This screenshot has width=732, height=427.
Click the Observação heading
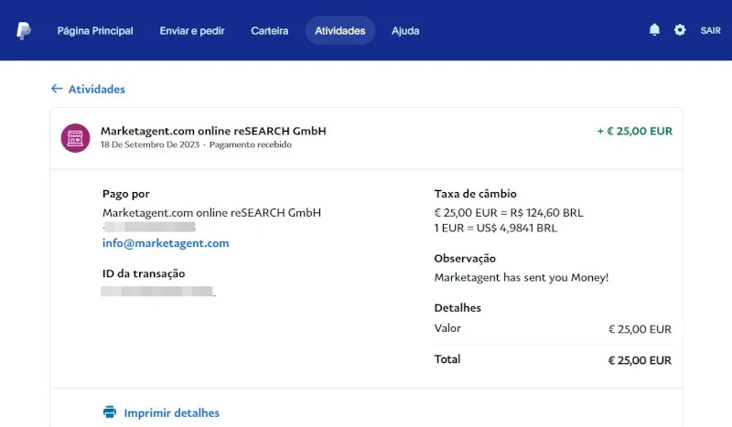pos(465,259)
